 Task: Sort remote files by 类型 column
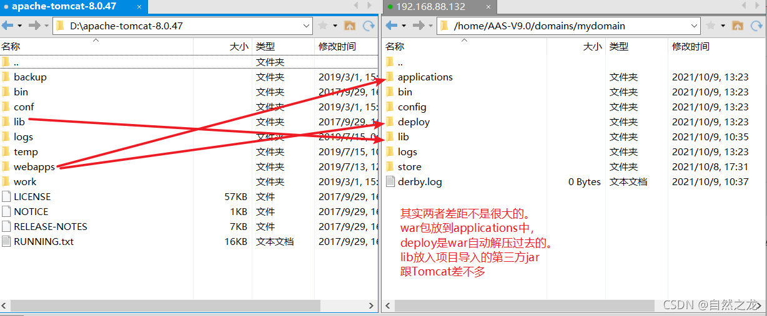(637, 46)
